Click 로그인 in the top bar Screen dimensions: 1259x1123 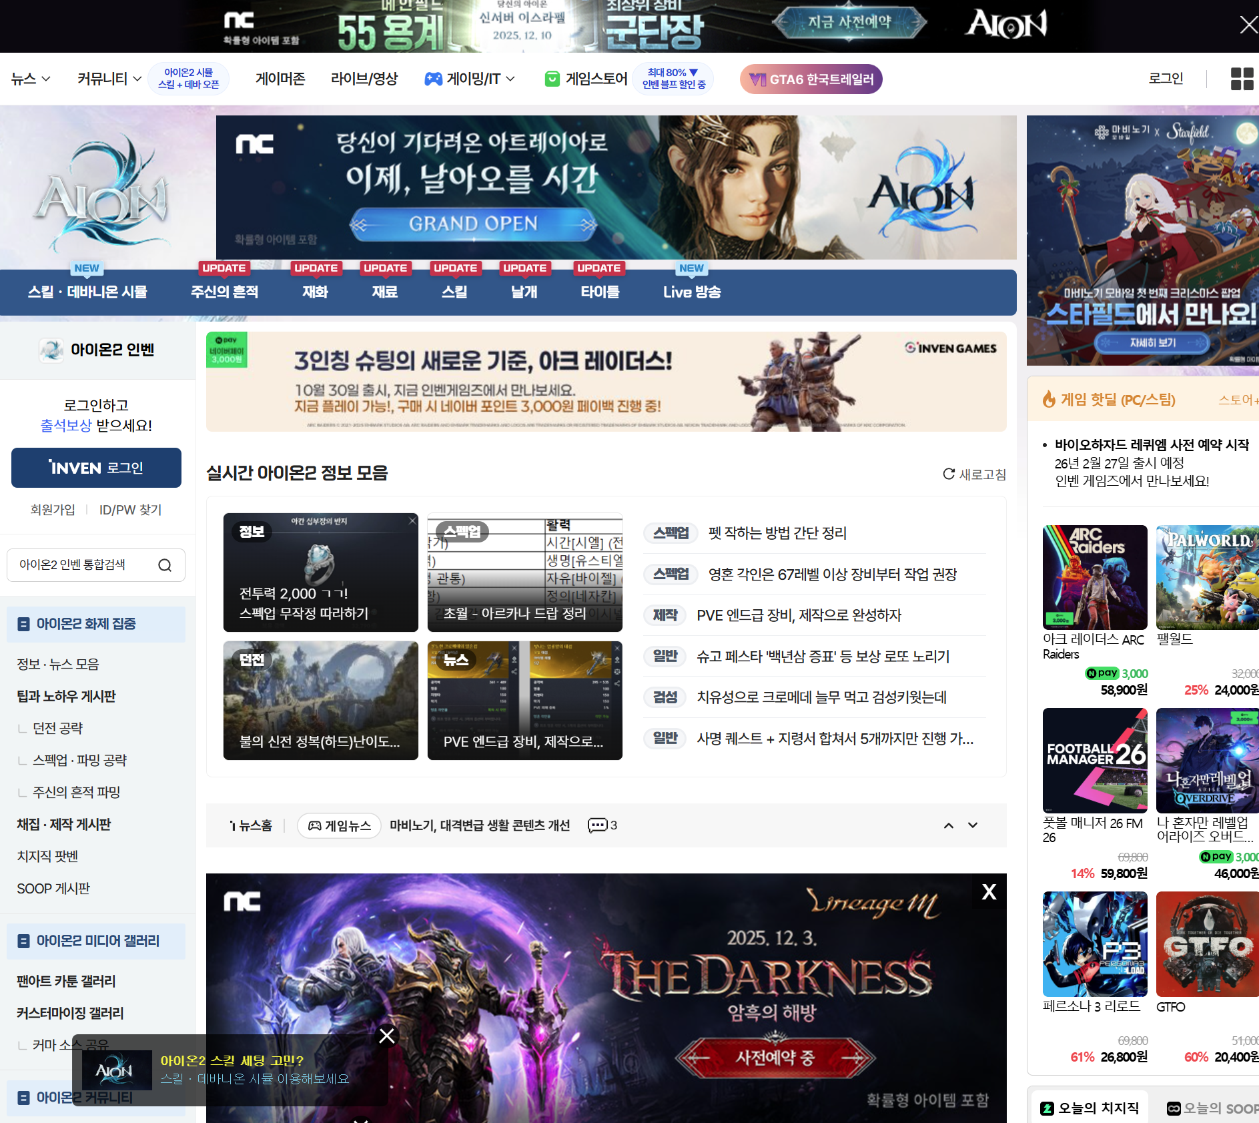(x=1166, y=78)
